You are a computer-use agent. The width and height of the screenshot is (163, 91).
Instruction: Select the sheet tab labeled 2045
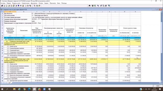click(x=9, y=83)
